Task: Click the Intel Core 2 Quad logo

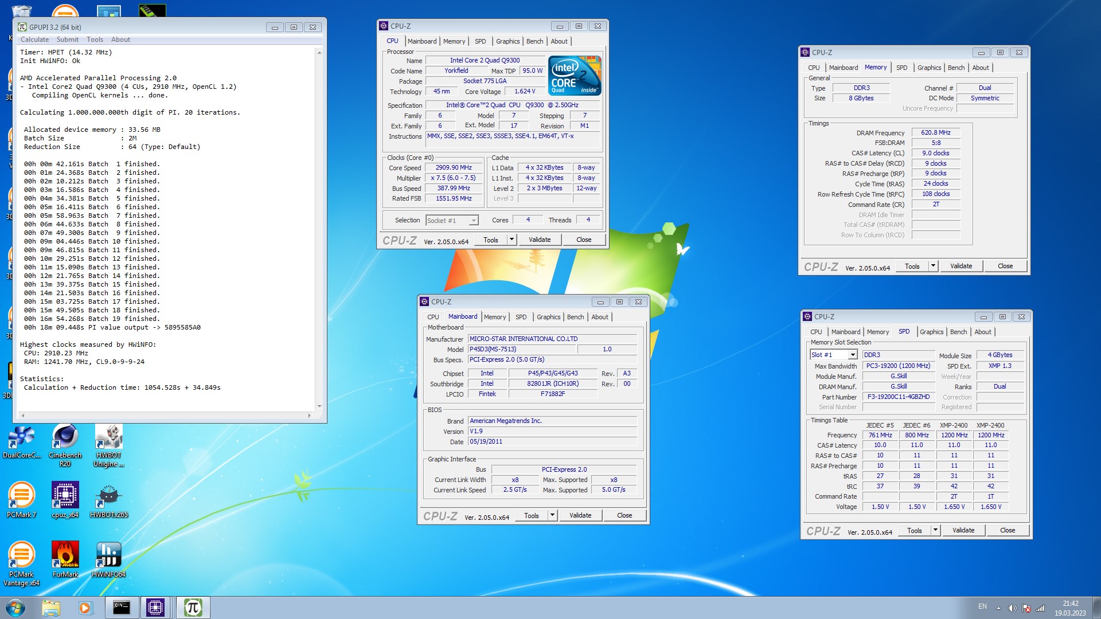Action: tap(575, 75)
